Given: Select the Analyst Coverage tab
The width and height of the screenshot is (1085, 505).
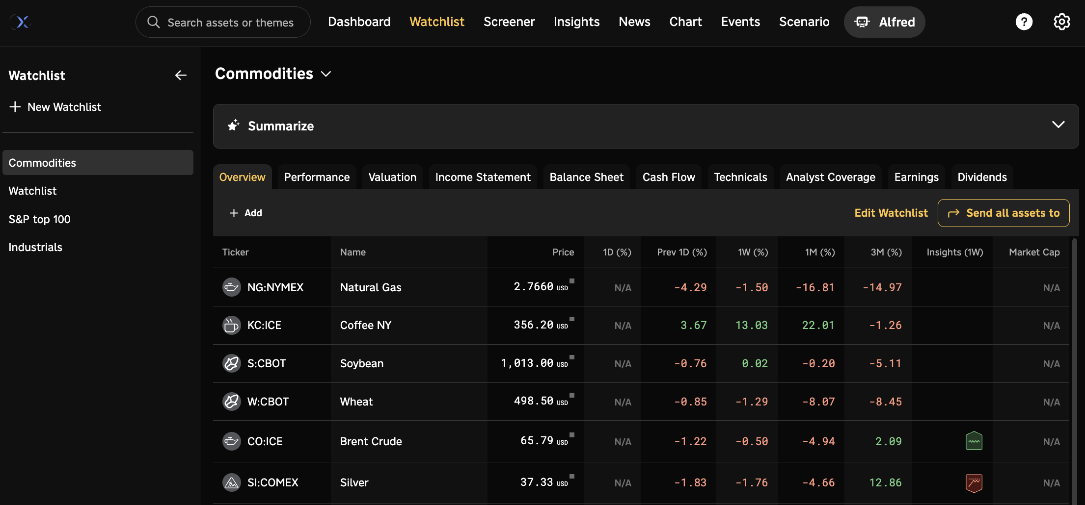Looking at the screenshot, I should tap(831, 177).
